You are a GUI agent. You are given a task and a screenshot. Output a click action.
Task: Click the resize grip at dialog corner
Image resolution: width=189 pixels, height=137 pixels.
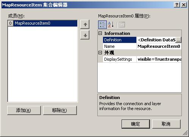(x=185, y=133)
